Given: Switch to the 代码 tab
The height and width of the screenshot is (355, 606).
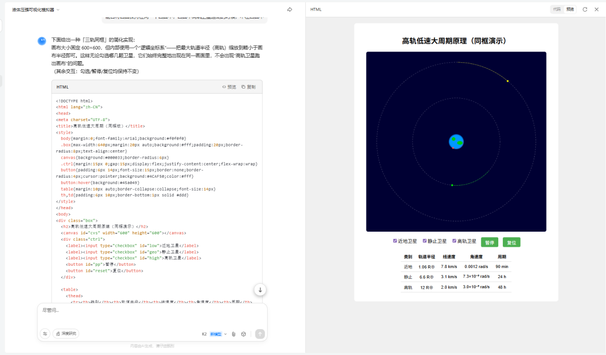Looking at the screenshot, I should coord(557,10).
